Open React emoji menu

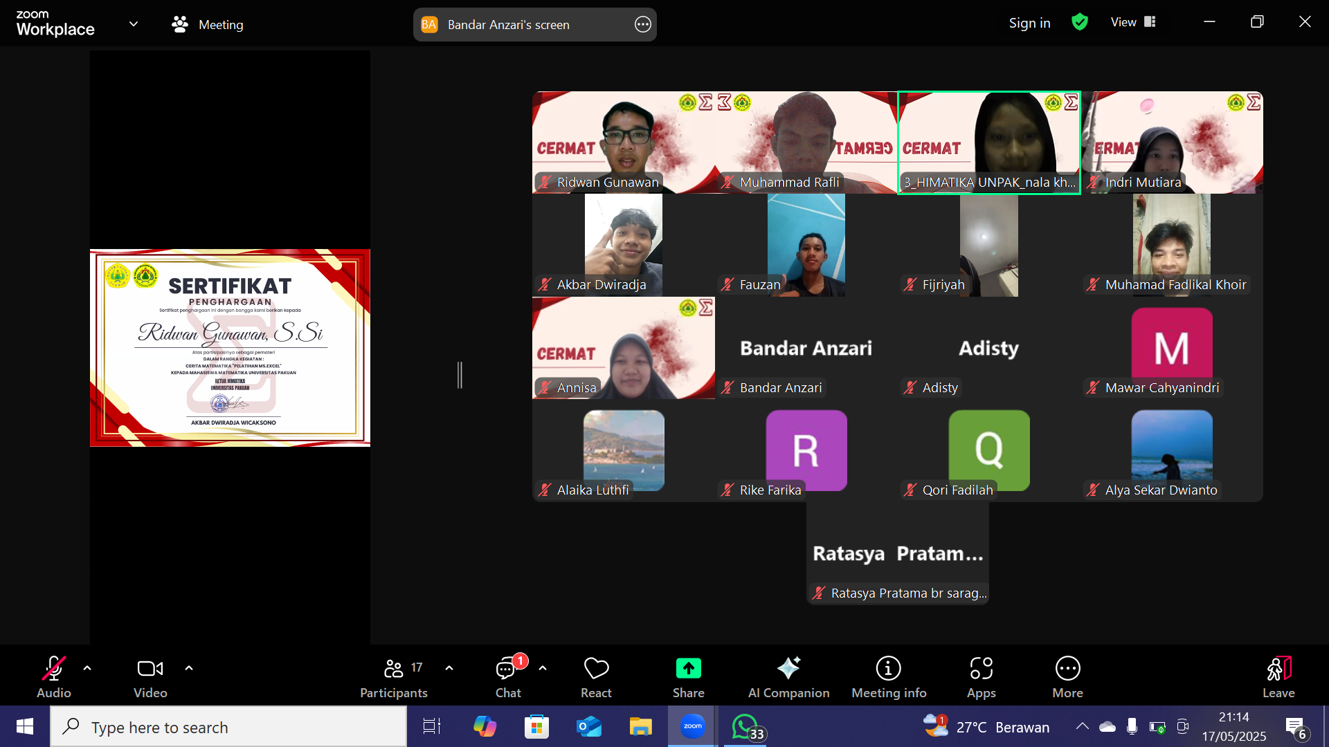coord(596,676)
